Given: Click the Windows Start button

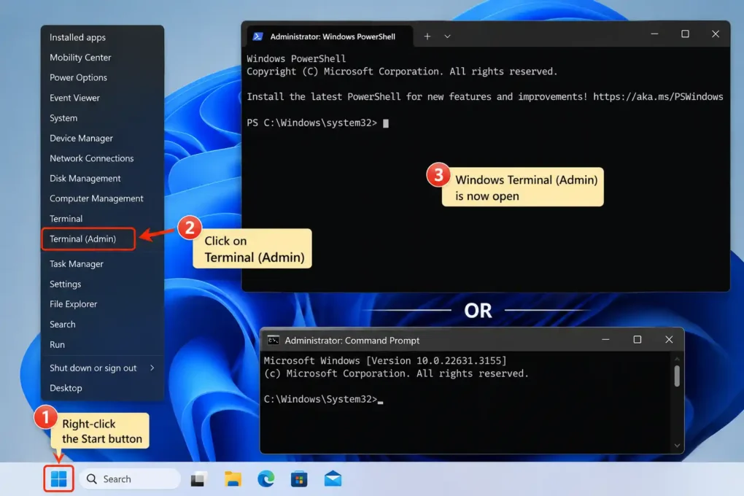Looking at the screenshot, I should coord(59,478).
